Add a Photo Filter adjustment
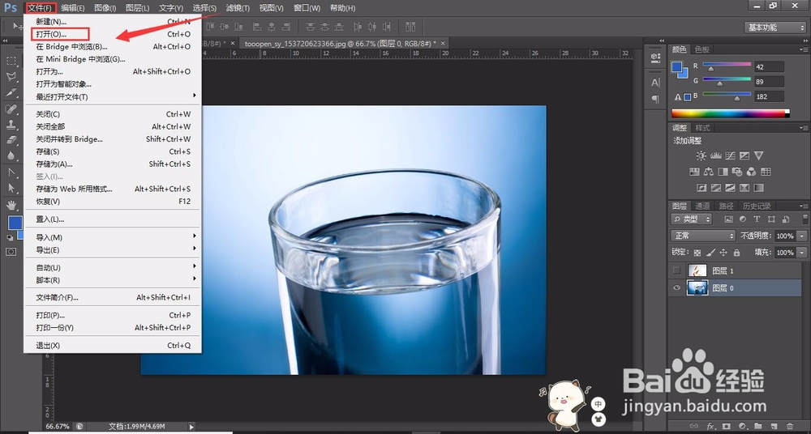Screen dimensions: 811x434 [737, 172]
